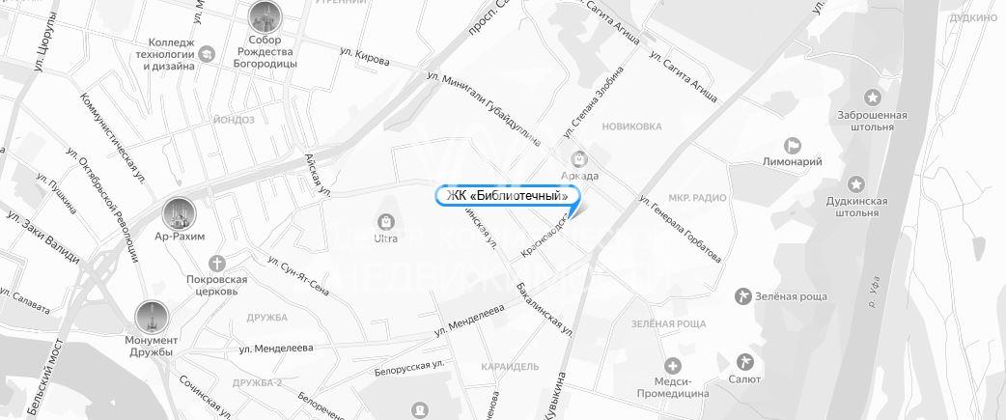Select the Мкр. Радио district label
Screen dimensions: 1006x420
697,198
